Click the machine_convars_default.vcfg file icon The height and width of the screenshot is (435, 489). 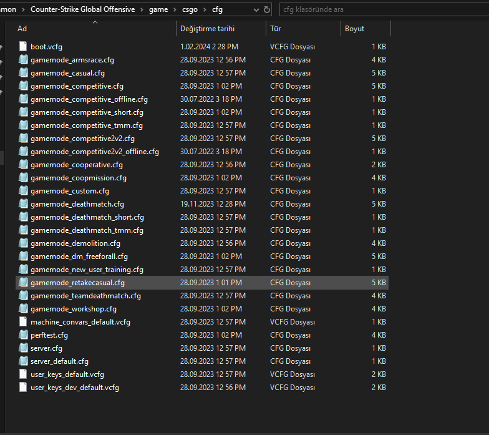23,322
